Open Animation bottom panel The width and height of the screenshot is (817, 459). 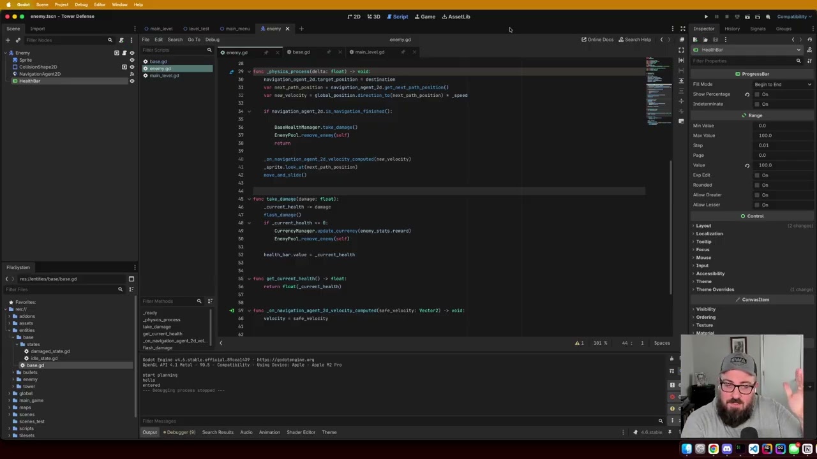coord(269,432)
